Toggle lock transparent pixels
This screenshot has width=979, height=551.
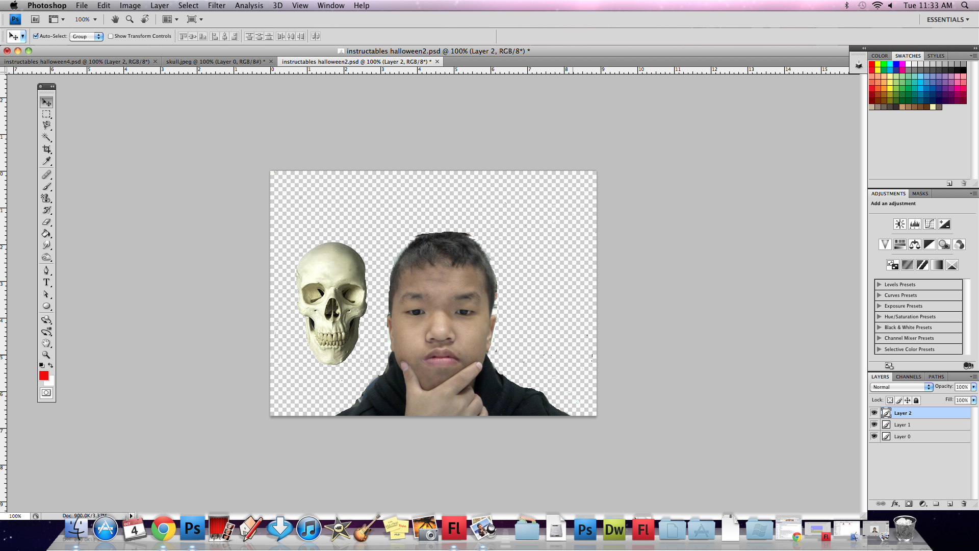(890, 400)
